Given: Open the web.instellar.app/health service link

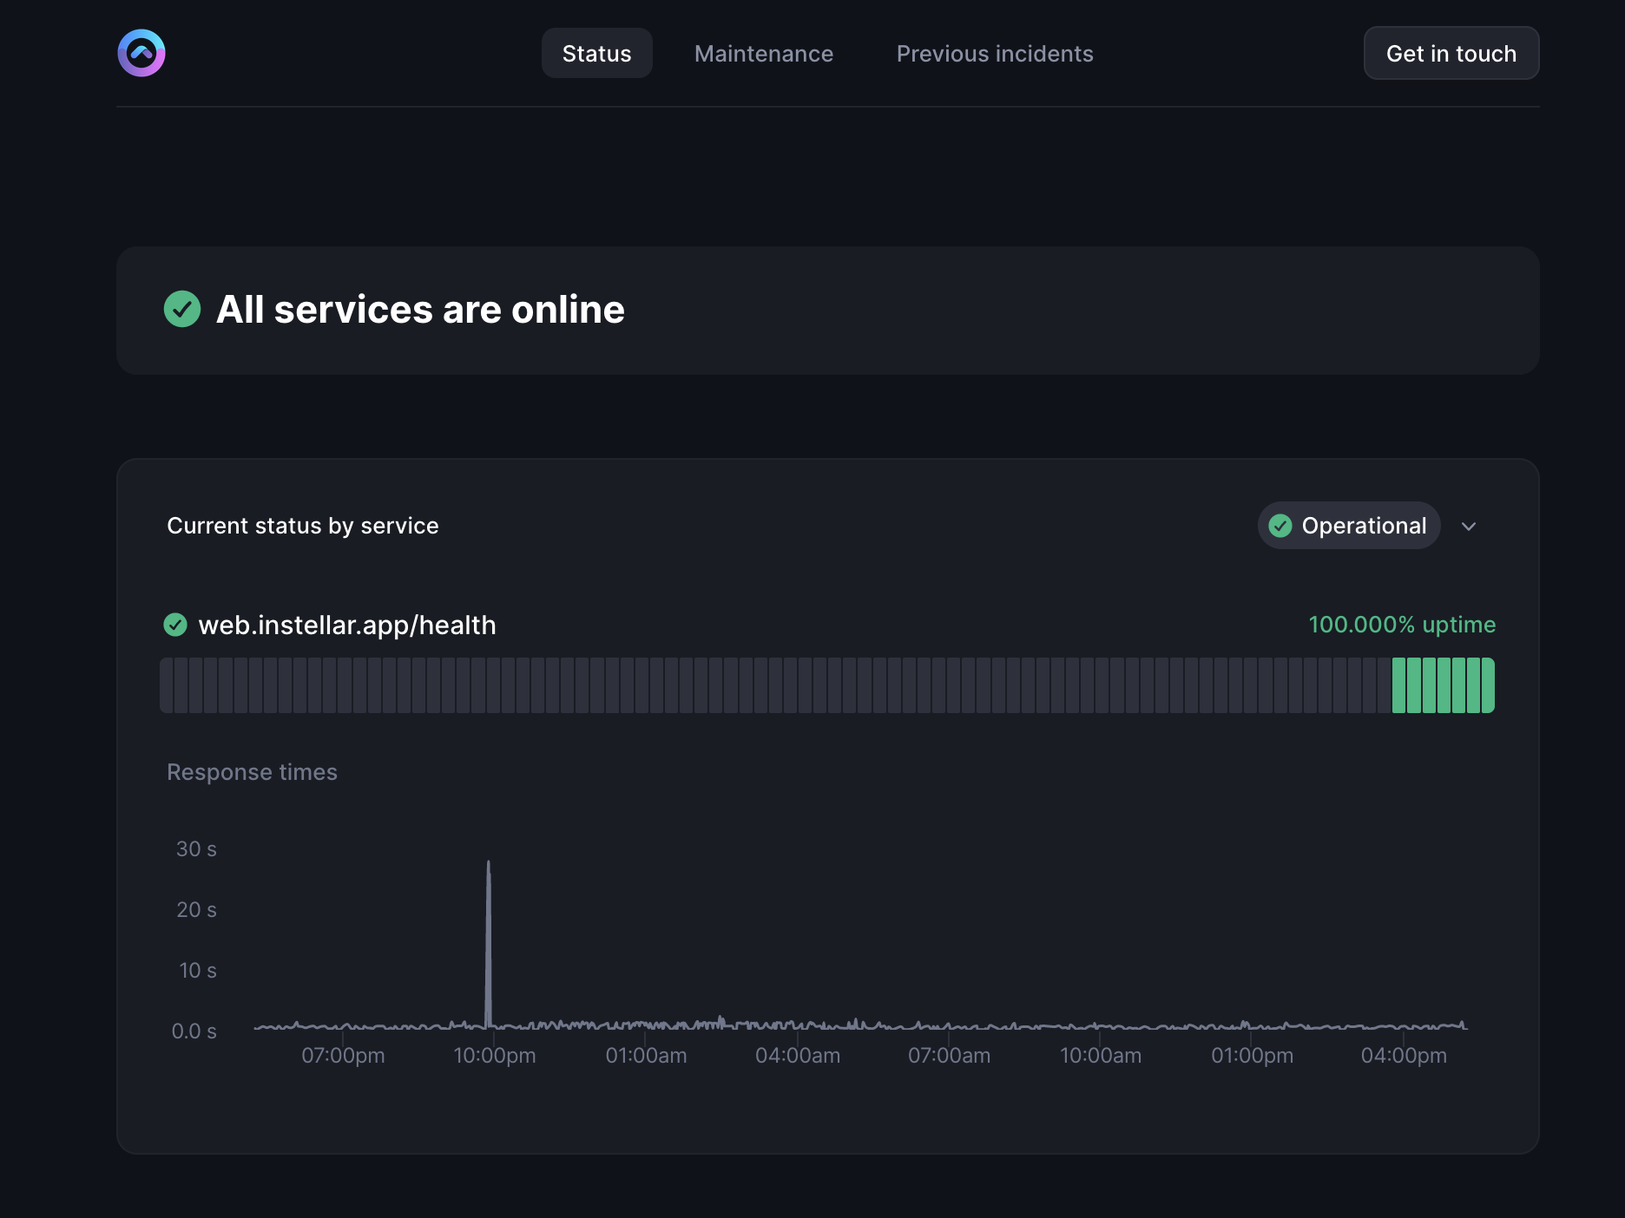Looking at the screenshot, I should 346,625.
